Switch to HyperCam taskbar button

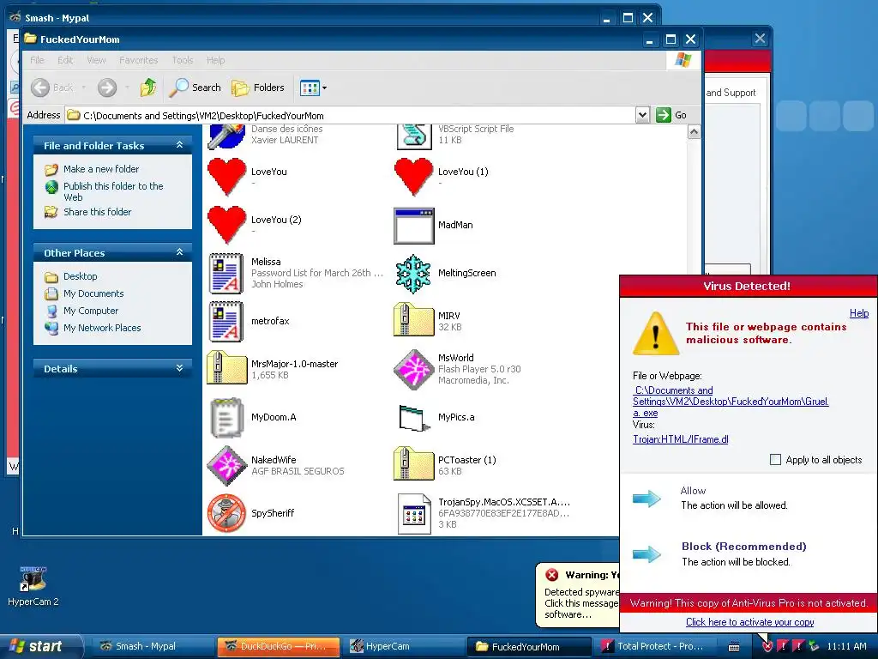(402, 647)
